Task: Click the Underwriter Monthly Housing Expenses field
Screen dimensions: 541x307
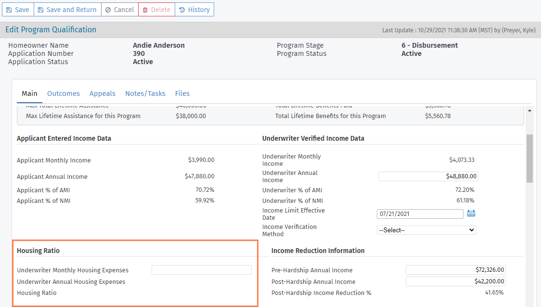Action: coord(201,270)
